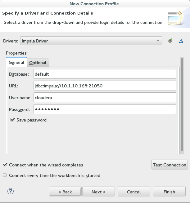Click the Password field
Screen dimensions: 190x203
pos(105,109)
